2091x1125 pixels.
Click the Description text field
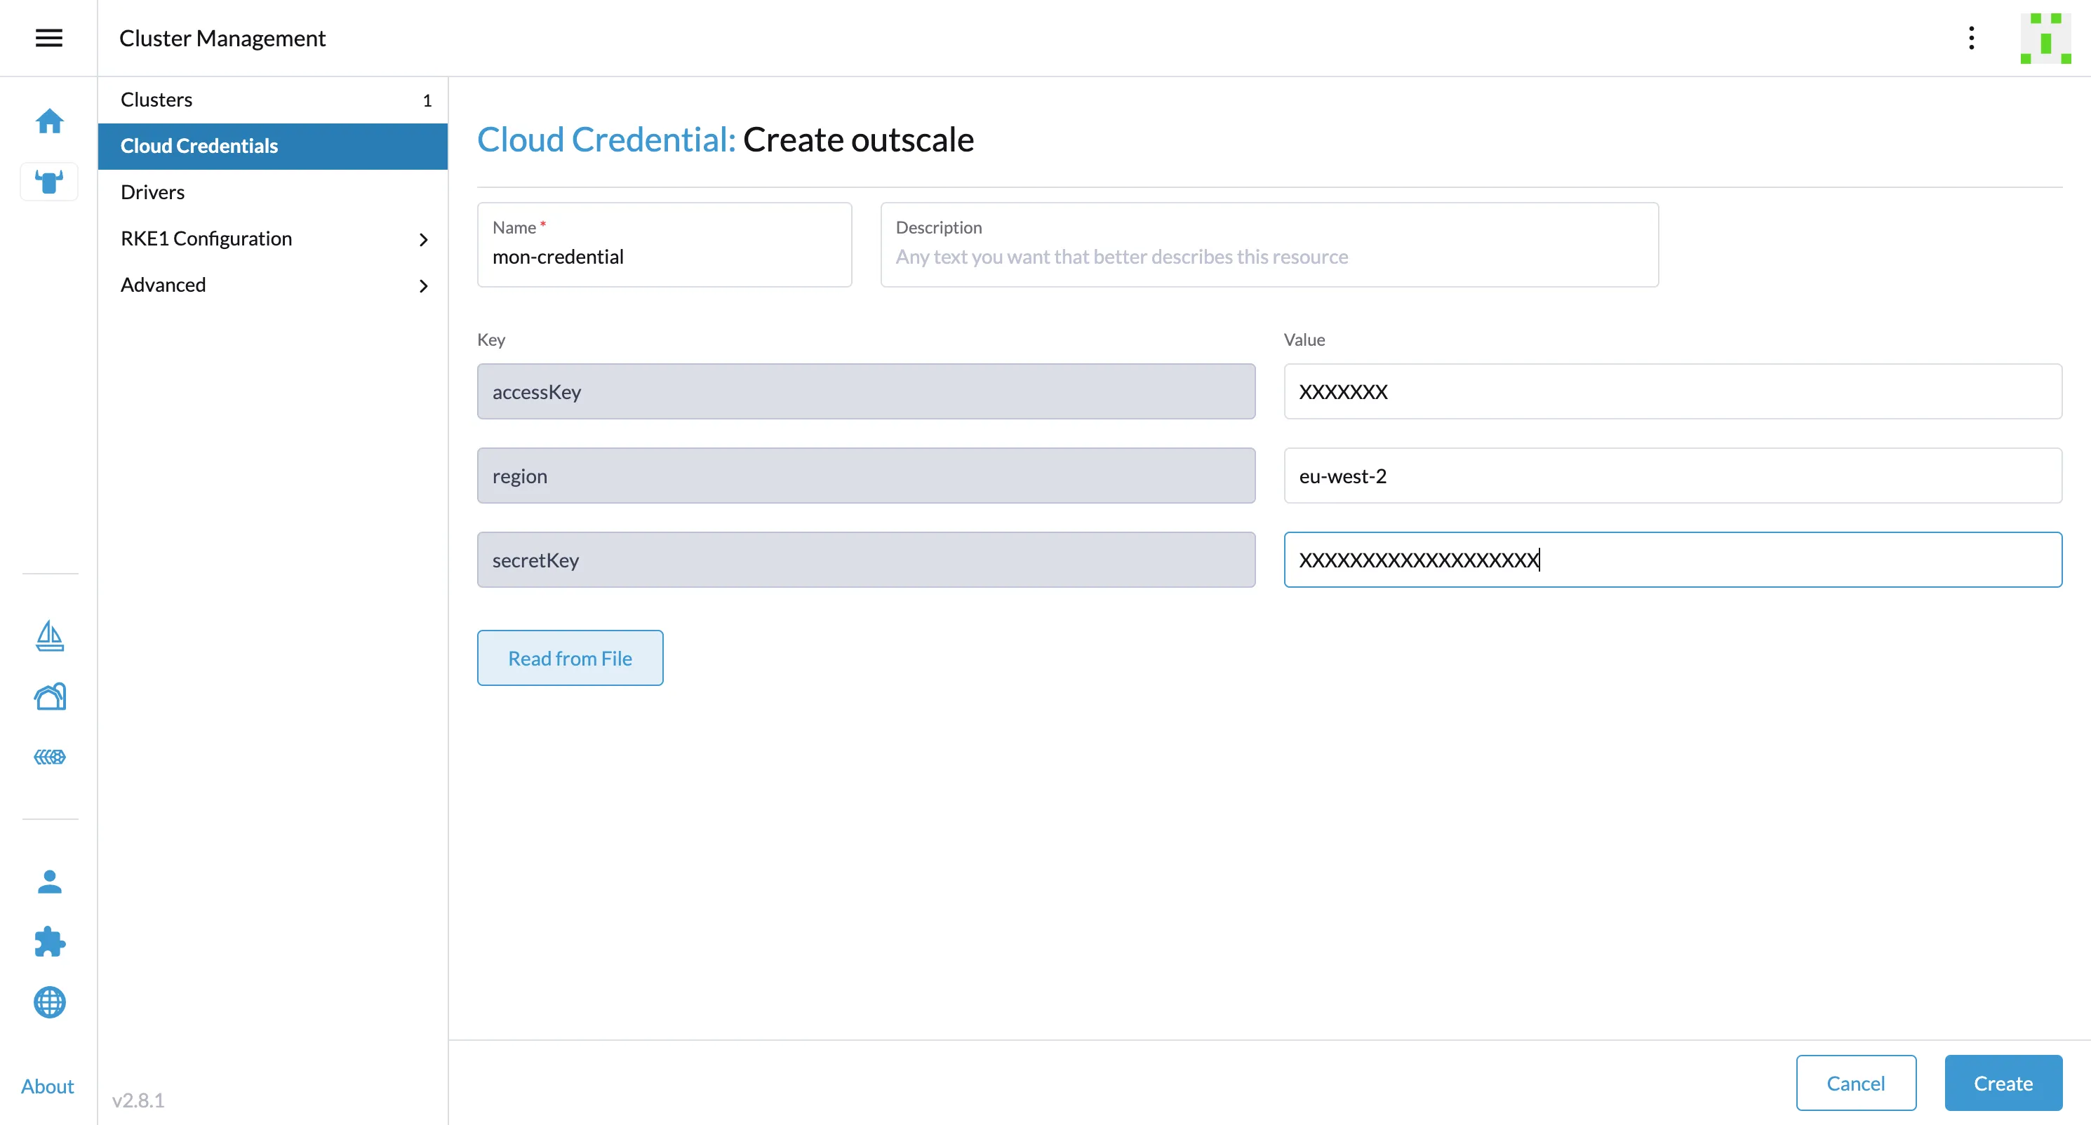pyautogui.click(x=1269, y=256)
